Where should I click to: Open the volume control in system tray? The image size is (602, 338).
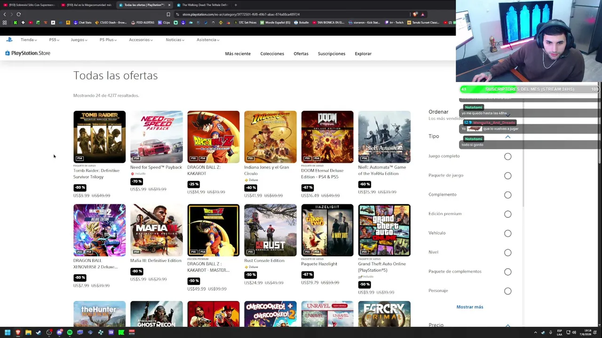coord(574,332)
